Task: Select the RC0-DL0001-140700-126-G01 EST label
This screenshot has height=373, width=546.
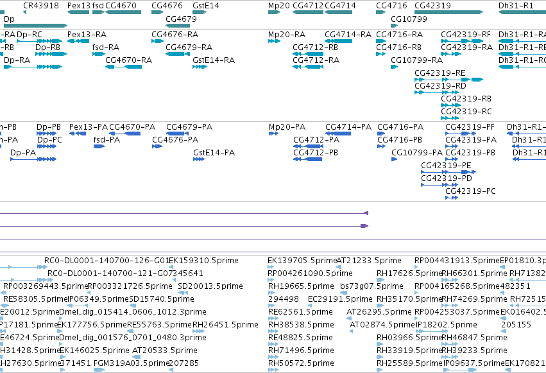Action: tap(107, 261)
